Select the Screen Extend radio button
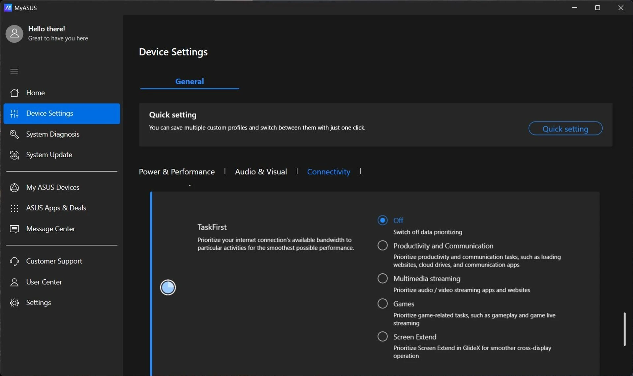Screen dimensions: 633x376 [382, 337]
